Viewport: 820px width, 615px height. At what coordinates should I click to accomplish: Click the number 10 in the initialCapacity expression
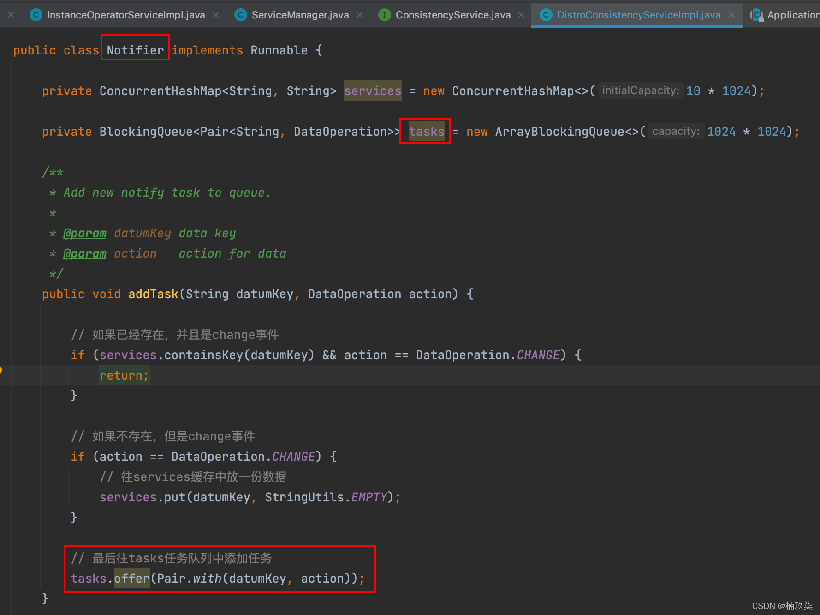click(x=693, y=91)
